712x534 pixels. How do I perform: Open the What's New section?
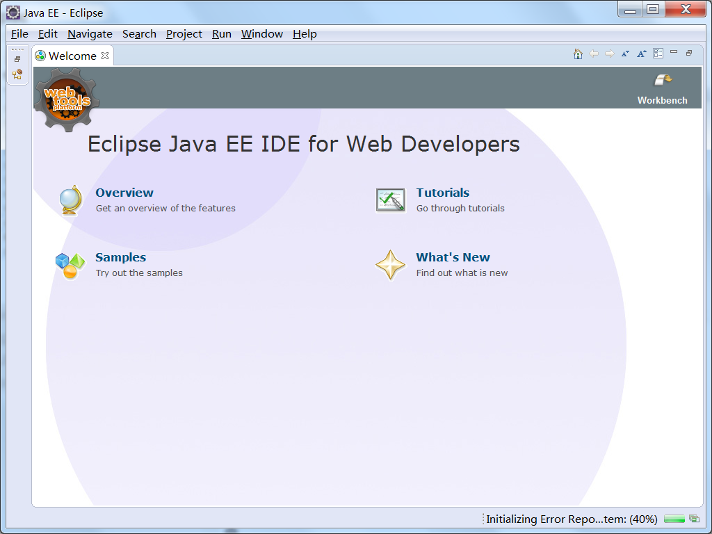coord(453,257)
